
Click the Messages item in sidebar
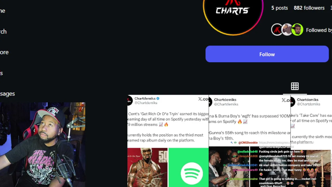click(x=7, y=94)
